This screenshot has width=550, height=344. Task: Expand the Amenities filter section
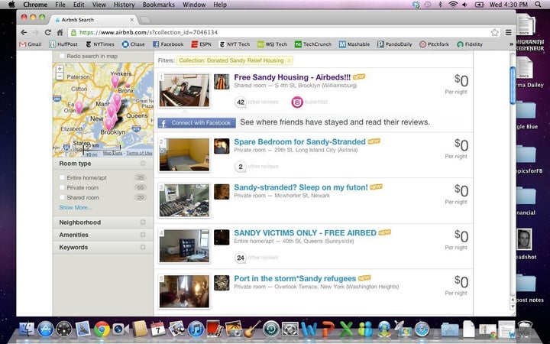click(x=143, y=235)
